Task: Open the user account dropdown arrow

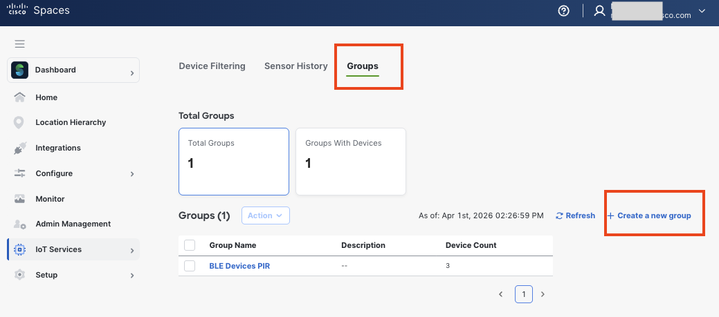Action: coord(702,12)
